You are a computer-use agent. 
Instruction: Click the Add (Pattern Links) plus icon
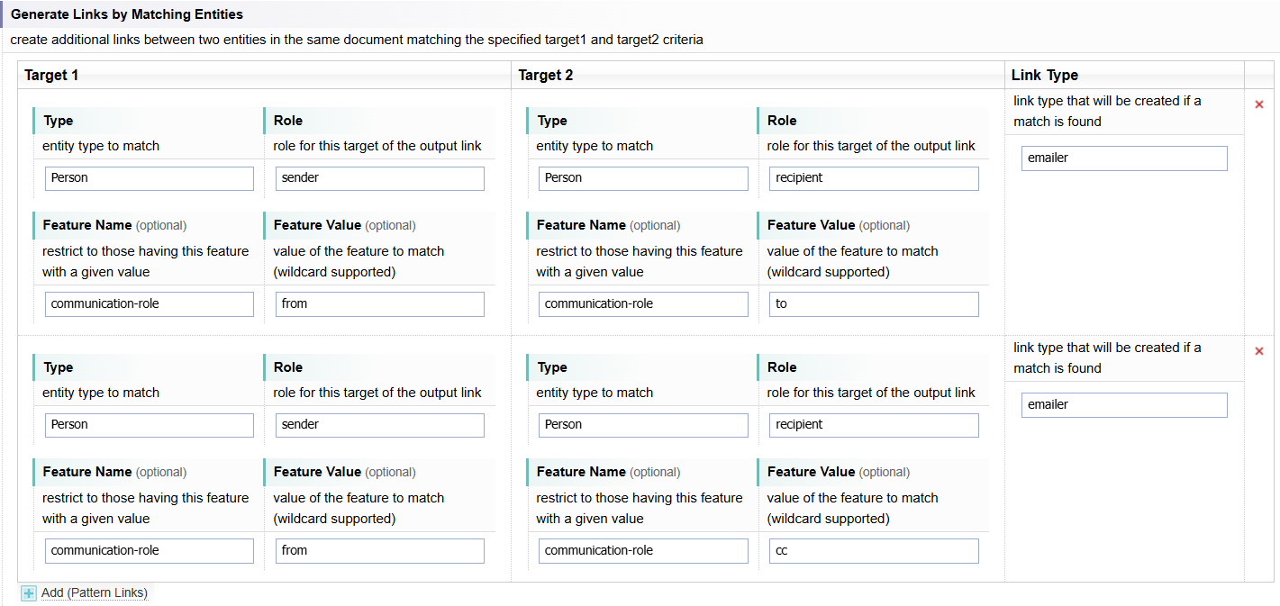(x=29, y=593)
